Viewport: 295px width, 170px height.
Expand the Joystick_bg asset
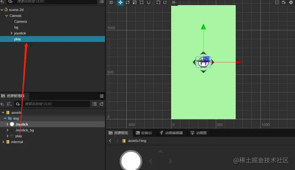7,130
